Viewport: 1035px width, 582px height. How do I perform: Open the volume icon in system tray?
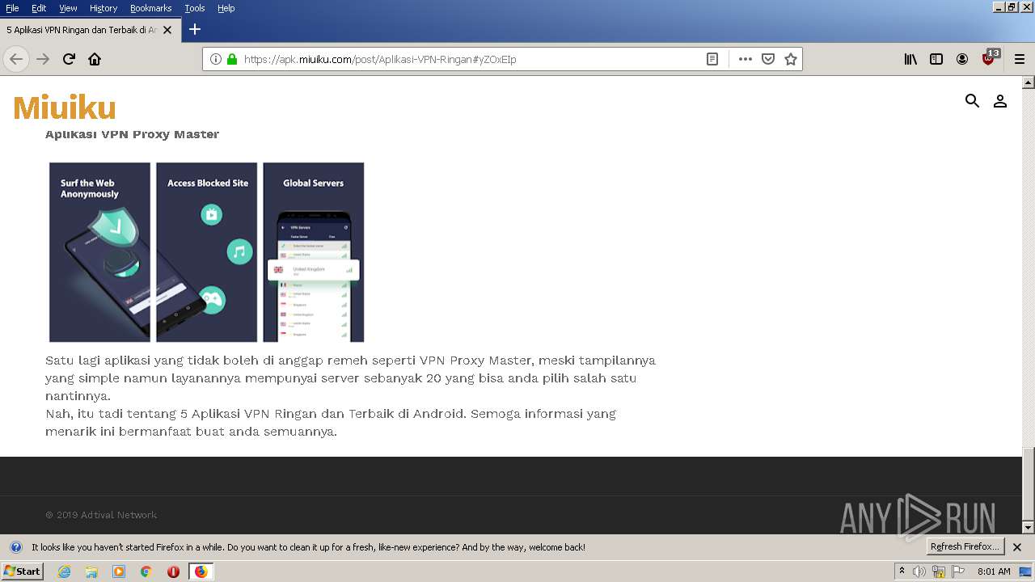(x=919, y=571)
